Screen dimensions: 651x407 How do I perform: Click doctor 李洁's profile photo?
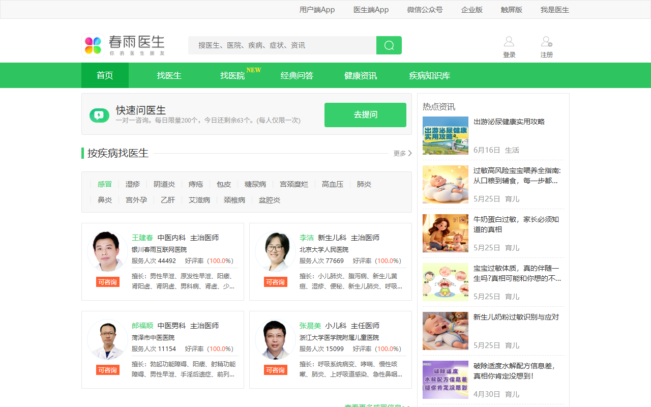(275, 251)
